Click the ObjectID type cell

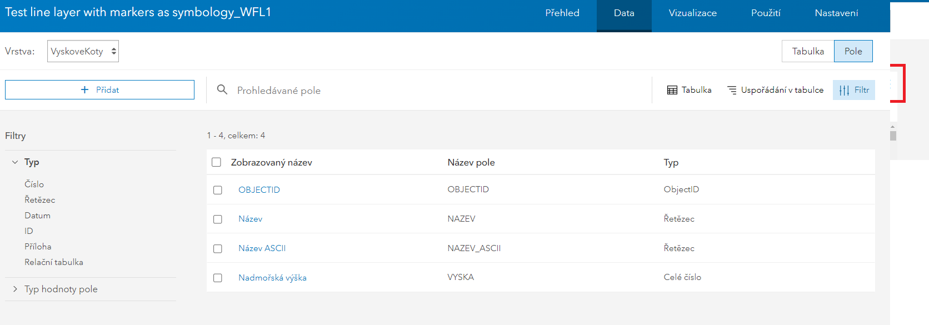(681, 189)
